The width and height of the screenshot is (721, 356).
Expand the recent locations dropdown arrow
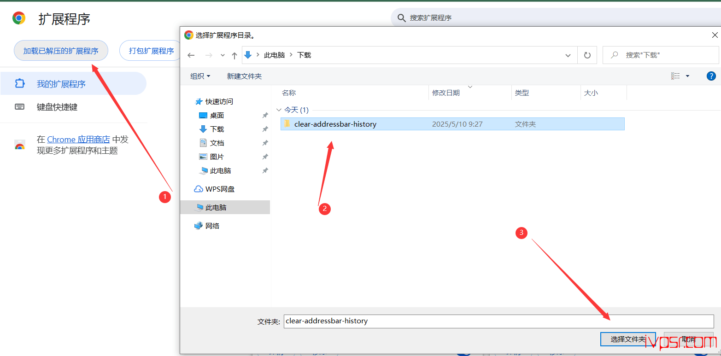pyautogui.click(x=223, y=55)
